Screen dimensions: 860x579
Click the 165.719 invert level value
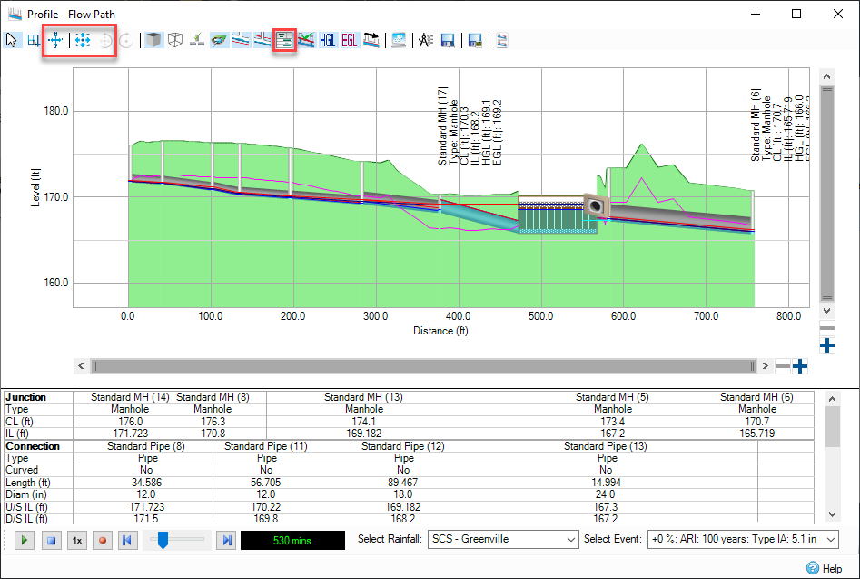[x=756, y=434]
